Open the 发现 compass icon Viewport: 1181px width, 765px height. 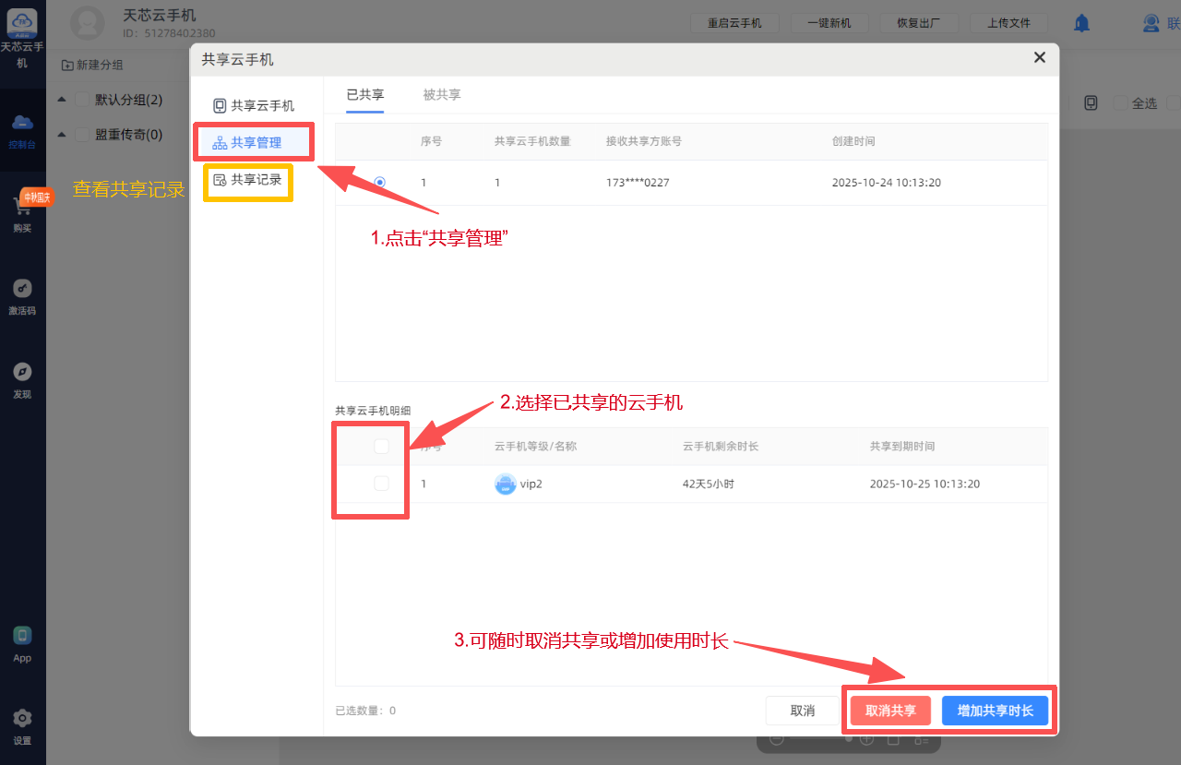pos(23,372)
